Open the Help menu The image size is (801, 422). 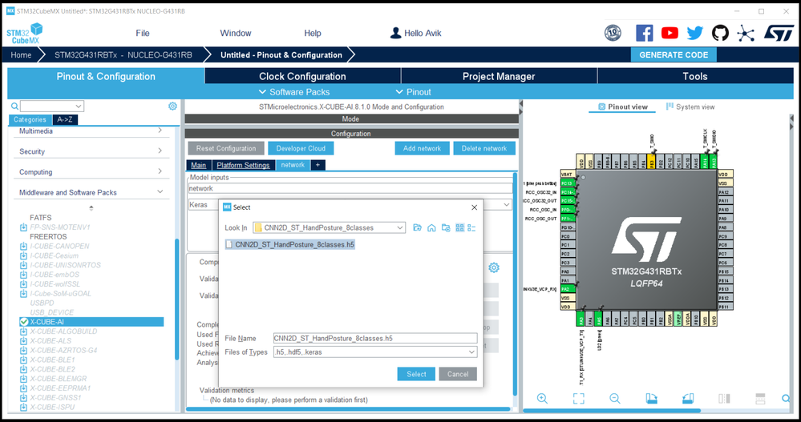click(313, 33)
